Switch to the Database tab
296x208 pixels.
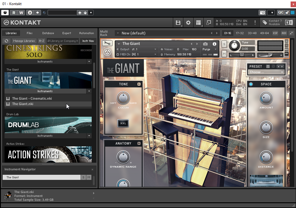48,33
